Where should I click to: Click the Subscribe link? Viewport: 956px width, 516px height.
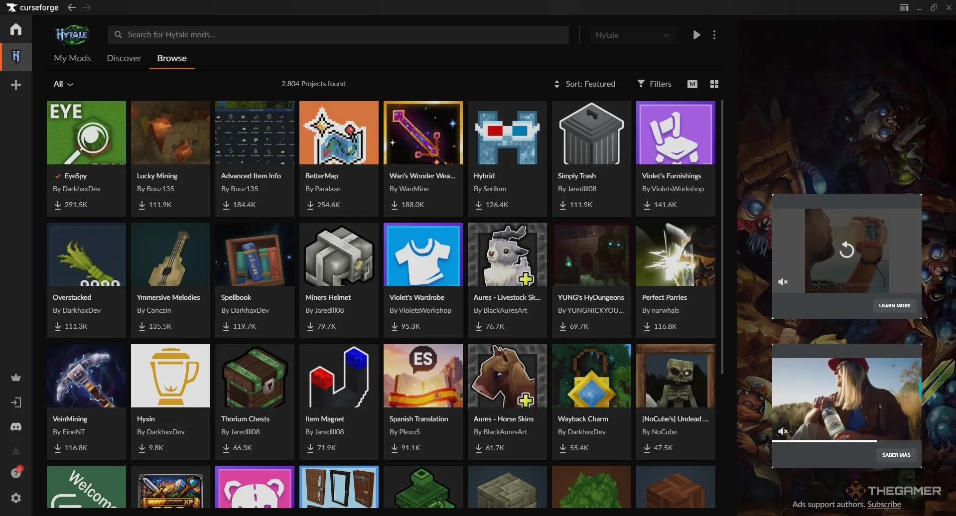(x=884, y=504)
